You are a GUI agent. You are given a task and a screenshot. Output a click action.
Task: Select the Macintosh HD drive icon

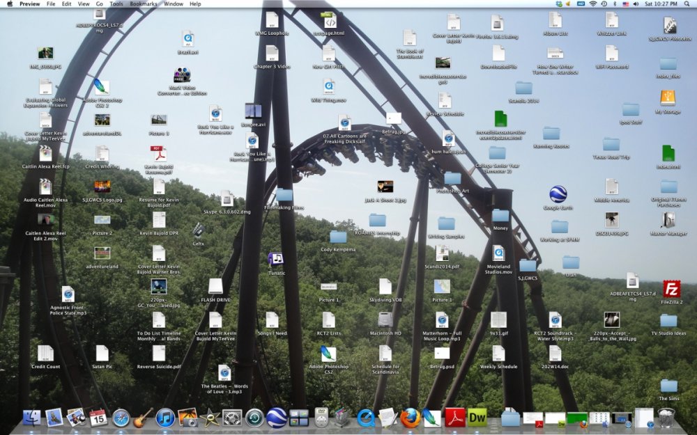[x=385, y=320]
